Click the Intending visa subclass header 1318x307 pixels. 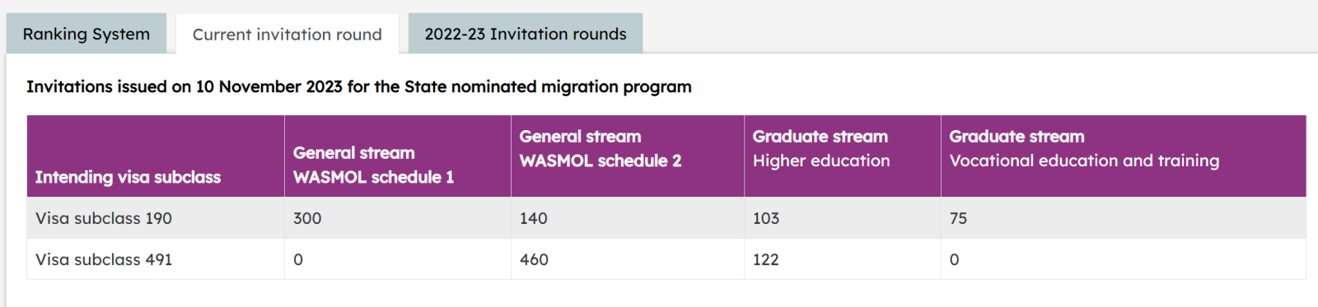point(128,177)
